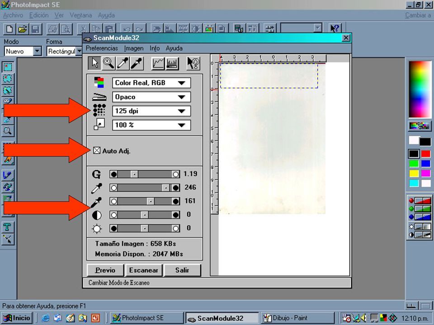The image size is (434, 325).
Task: Open the Color Real, RGB scan mode dropdown
Action: tap(151, 83)
